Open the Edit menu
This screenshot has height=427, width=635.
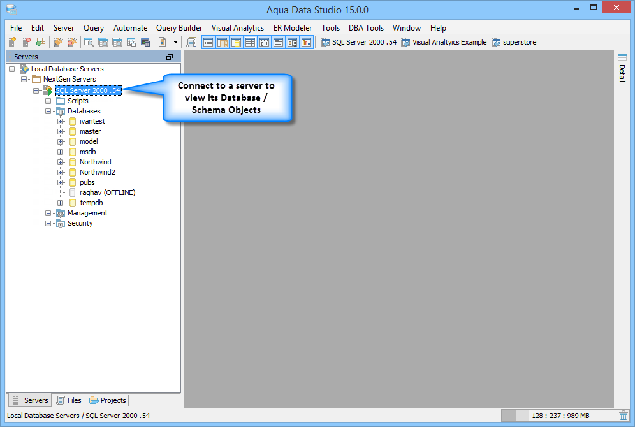click(37, 28)
